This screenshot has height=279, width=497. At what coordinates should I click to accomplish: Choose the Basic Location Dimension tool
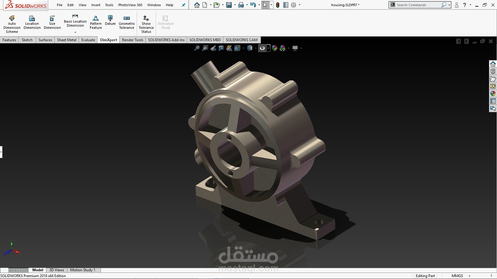click(75, 20)
